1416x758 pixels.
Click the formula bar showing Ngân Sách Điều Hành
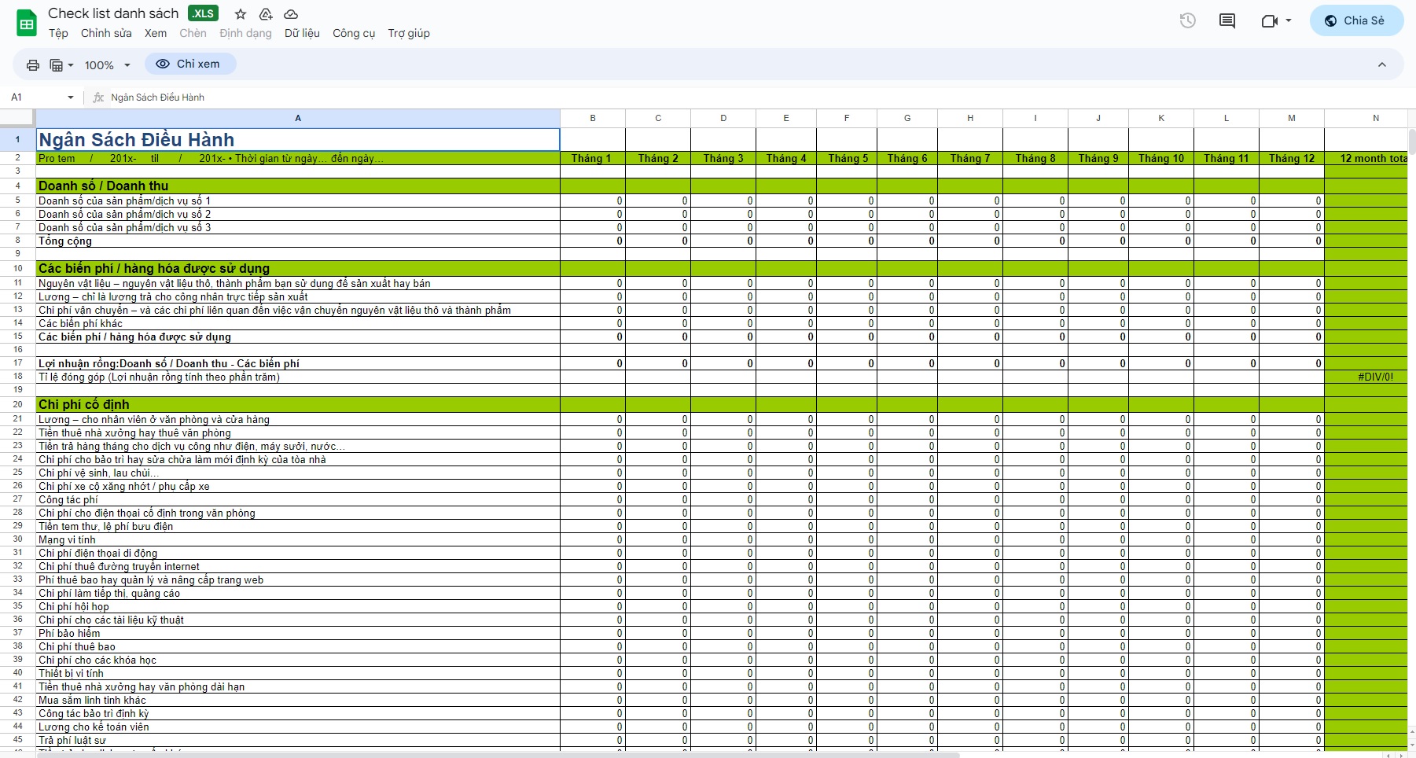pos(472,98)
